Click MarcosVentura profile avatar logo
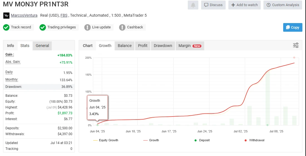Viewport: 306px width, 156px height. coord(6,16)
